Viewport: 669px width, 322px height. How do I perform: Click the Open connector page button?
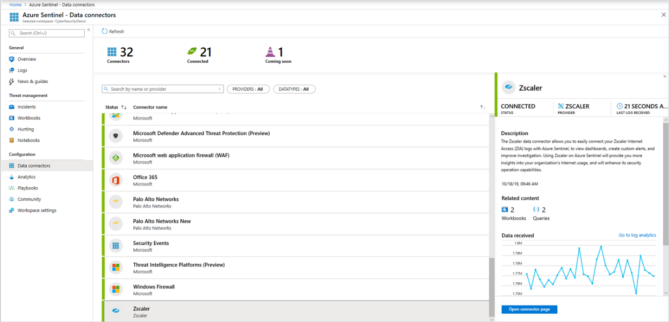pos(529,309)
